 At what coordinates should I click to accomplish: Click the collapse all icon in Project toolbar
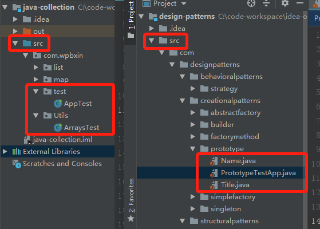pos(266,3)
